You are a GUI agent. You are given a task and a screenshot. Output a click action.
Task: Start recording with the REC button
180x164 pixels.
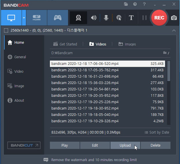coord(159,18)
